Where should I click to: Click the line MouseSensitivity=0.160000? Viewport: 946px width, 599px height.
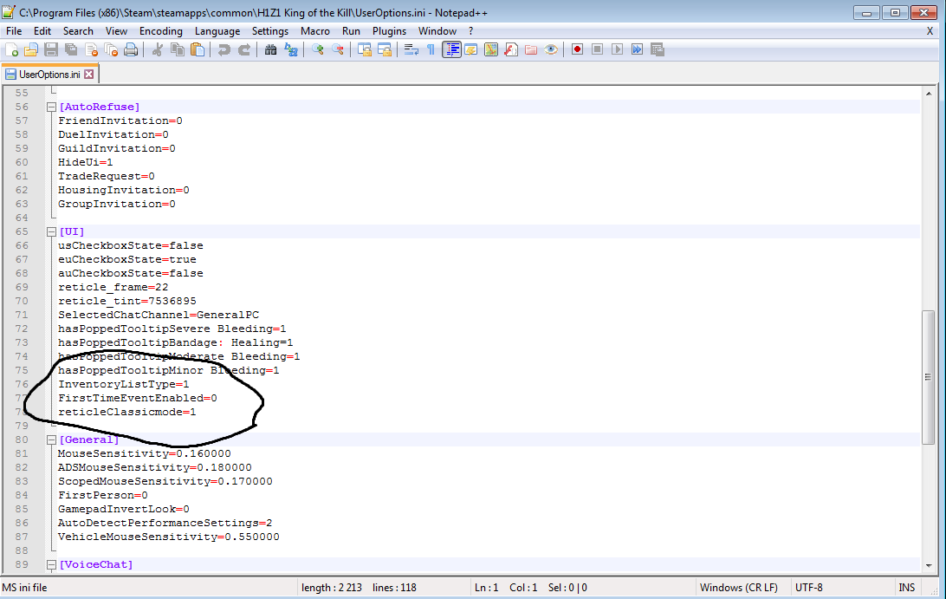[144, 453]
